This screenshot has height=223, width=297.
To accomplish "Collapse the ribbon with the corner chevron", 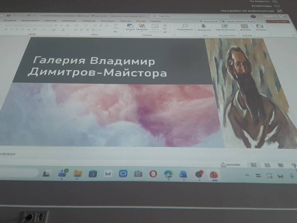I will coord(294,35).
